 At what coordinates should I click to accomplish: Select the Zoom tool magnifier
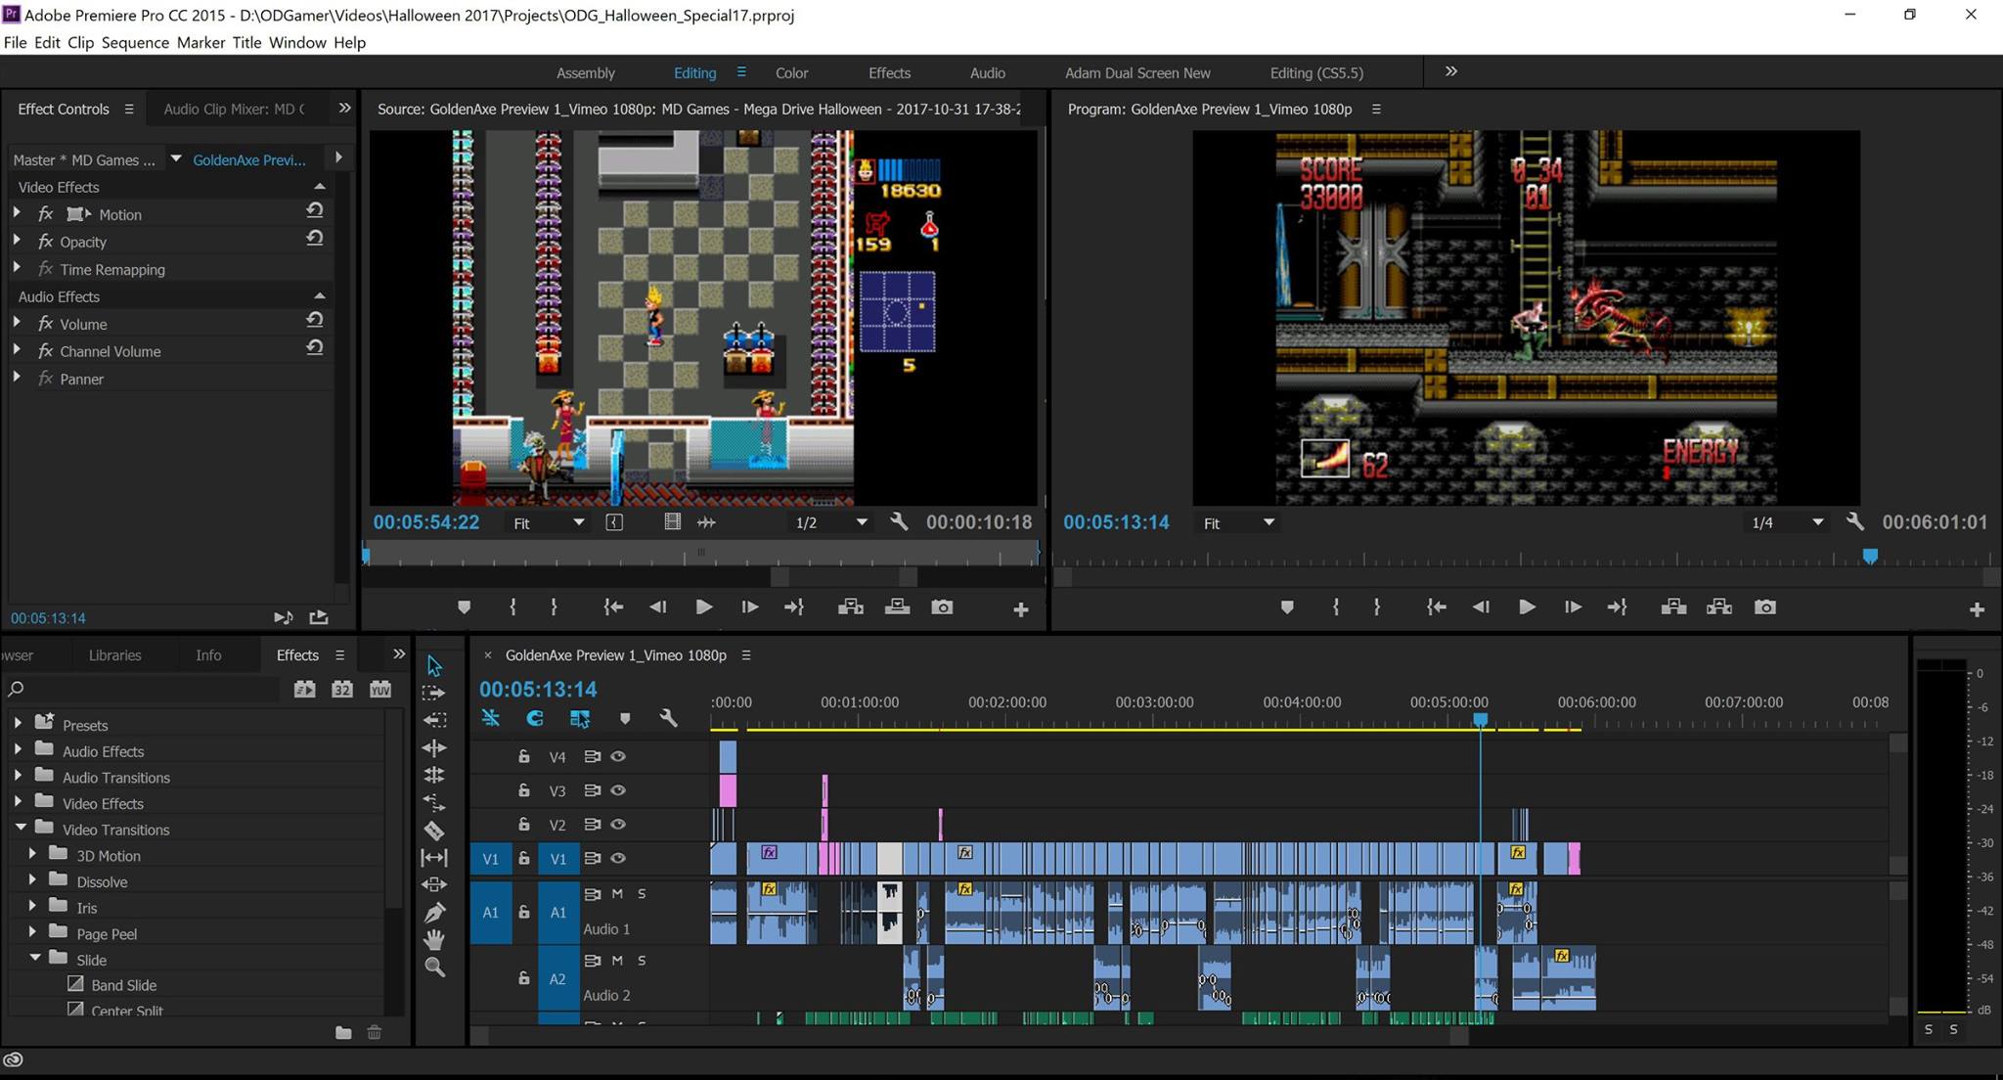pyautogui.click(x=434, y=967)
